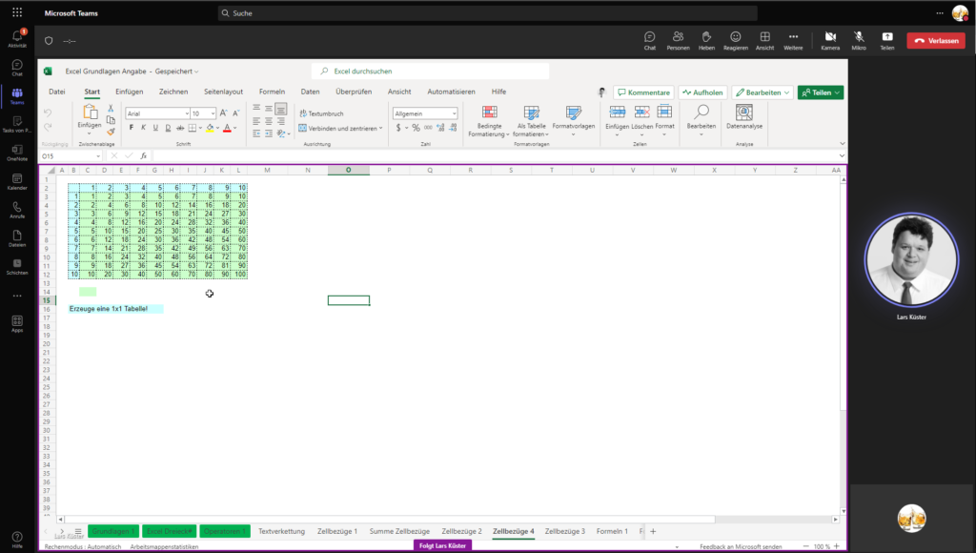Open the Apps store in Teams sidebar
Screen dimensions: 976x553
(x=17, y=324)
